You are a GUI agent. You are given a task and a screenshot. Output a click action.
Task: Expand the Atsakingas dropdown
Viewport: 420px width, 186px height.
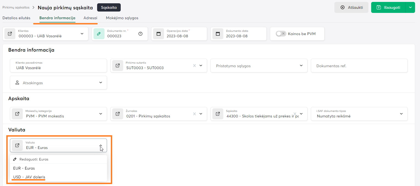pos(101,83)
